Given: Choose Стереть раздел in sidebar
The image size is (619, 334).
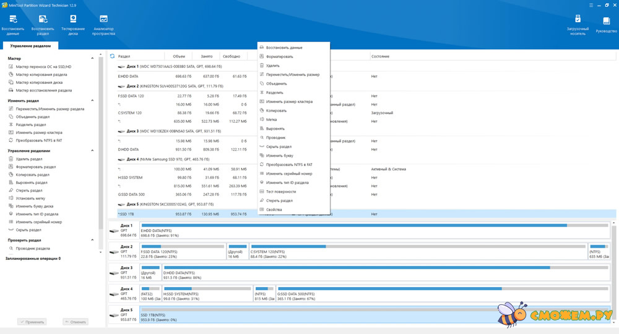Looking at the screenshot, I should point(30,190).
